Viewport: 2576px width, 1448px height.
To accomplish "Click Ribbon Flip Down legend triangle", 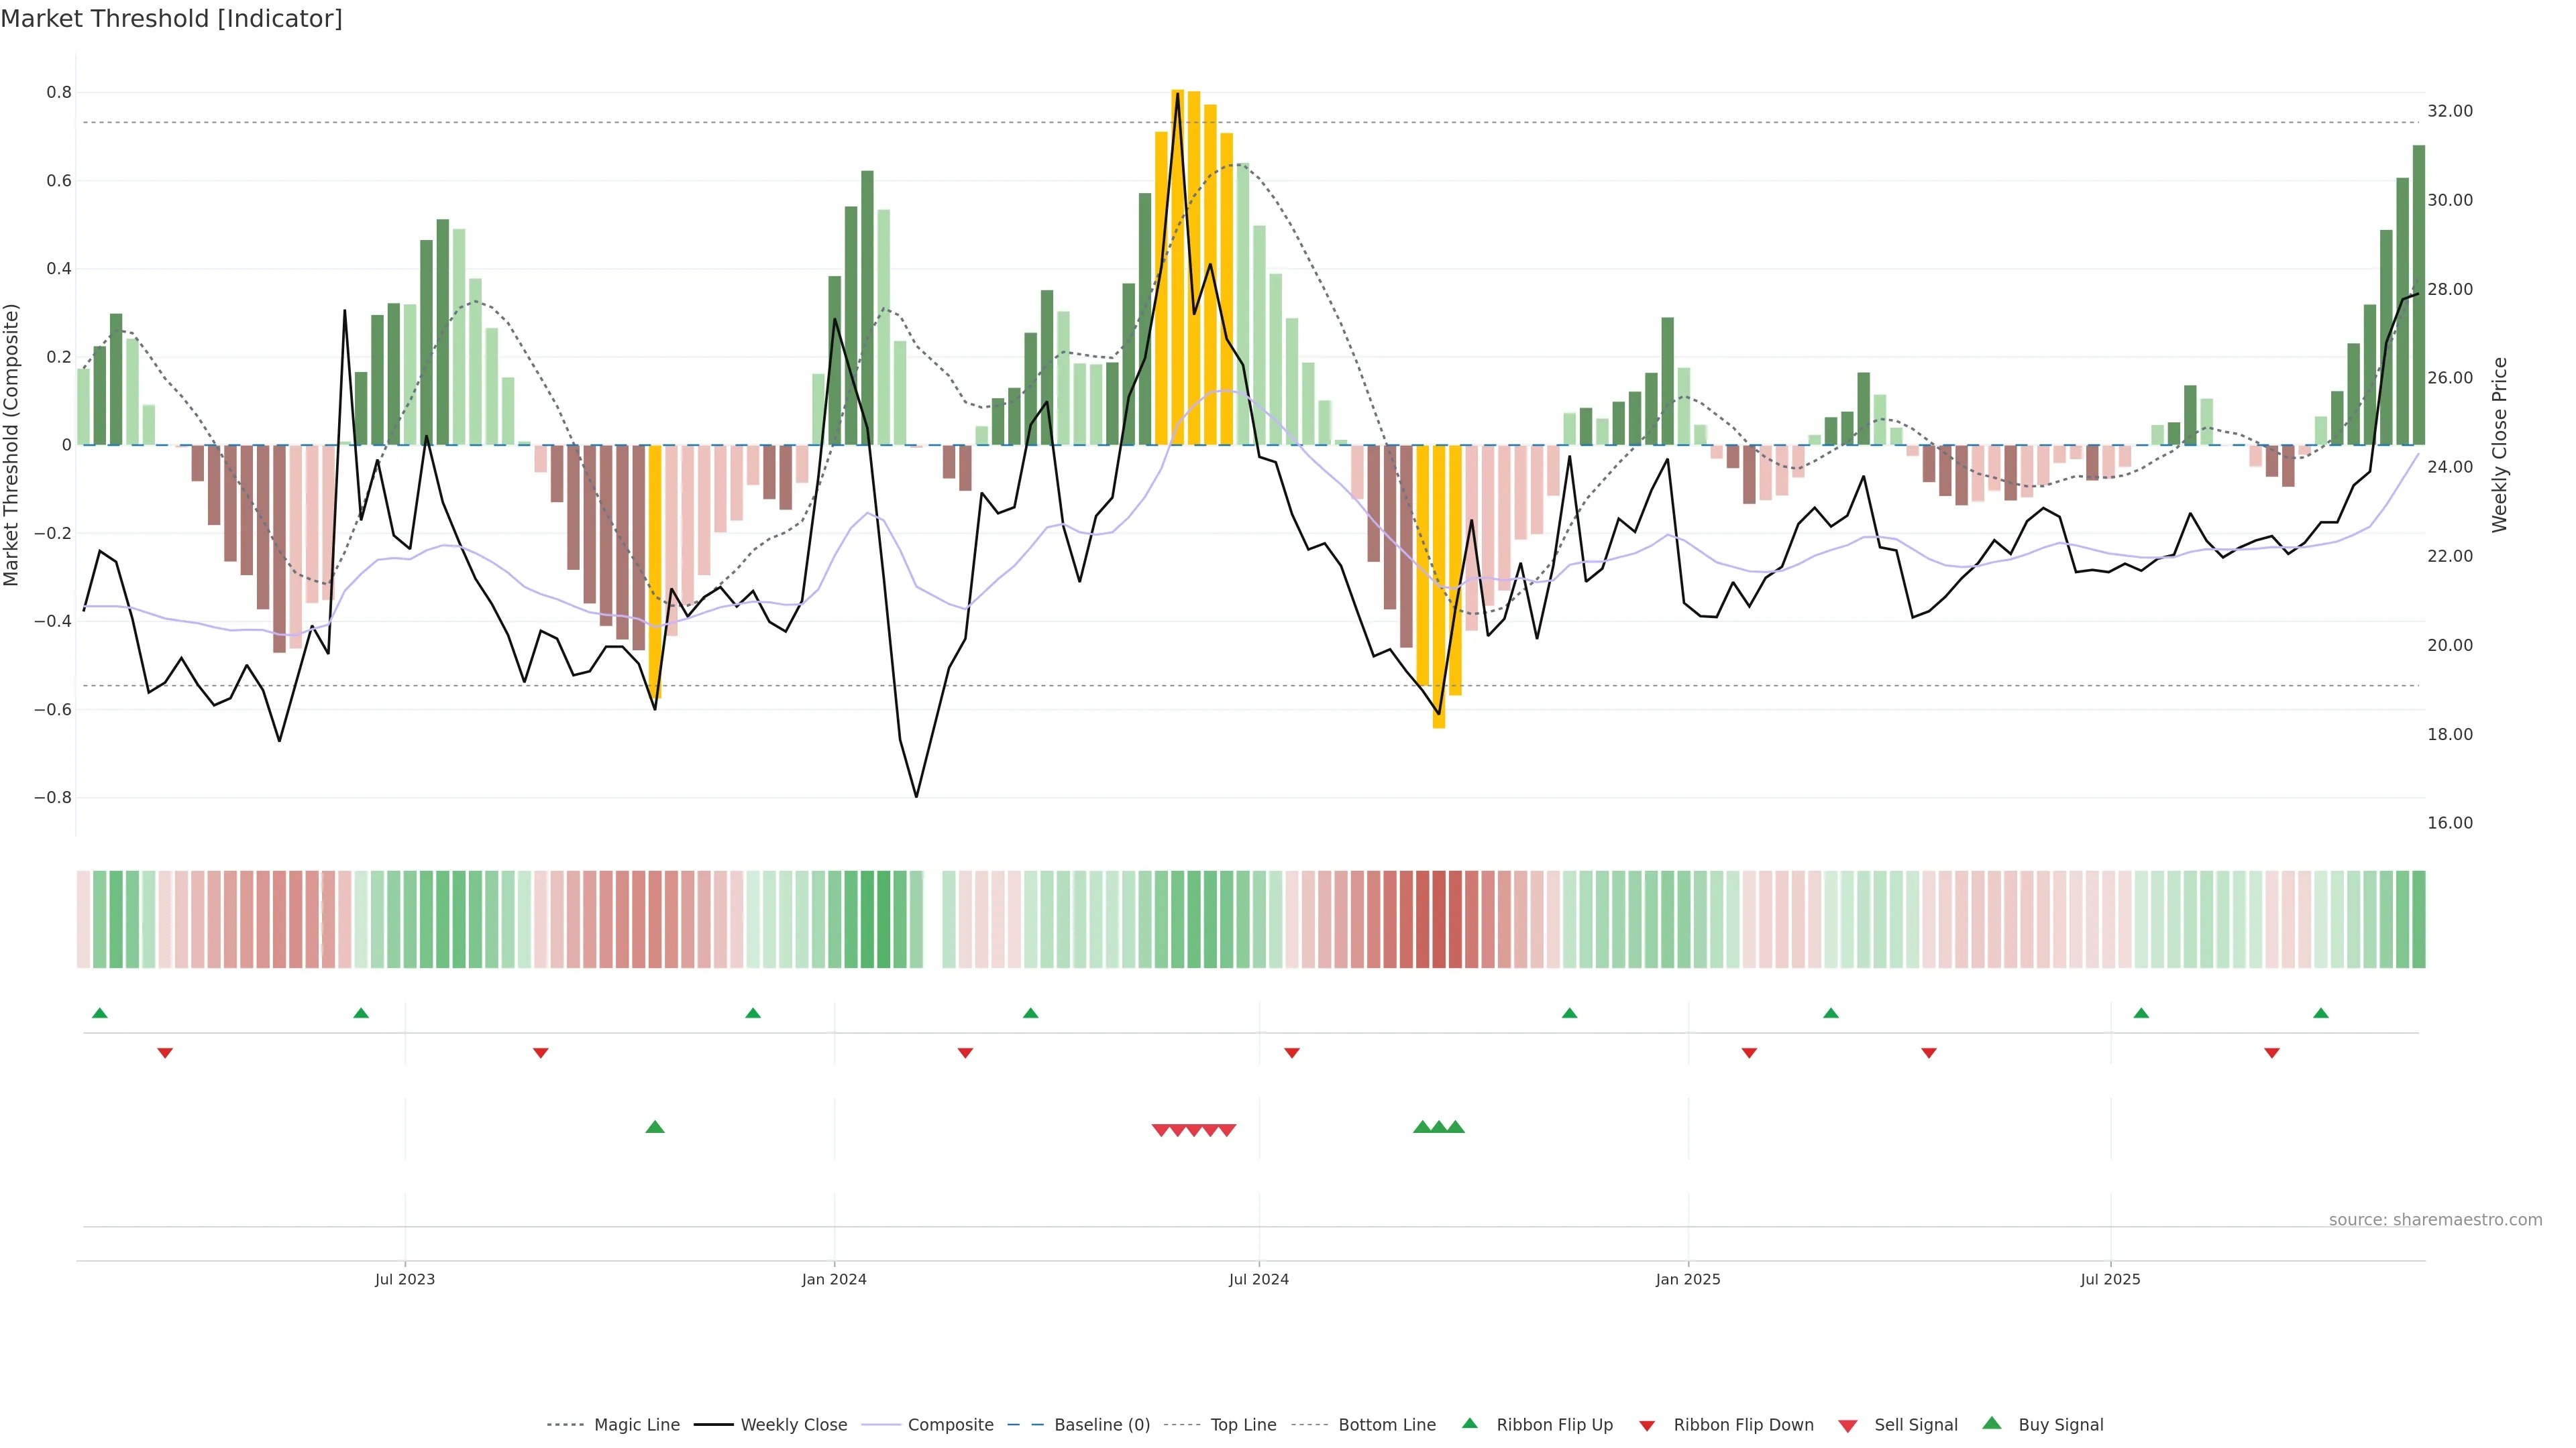I will tap(1647, 1426).
